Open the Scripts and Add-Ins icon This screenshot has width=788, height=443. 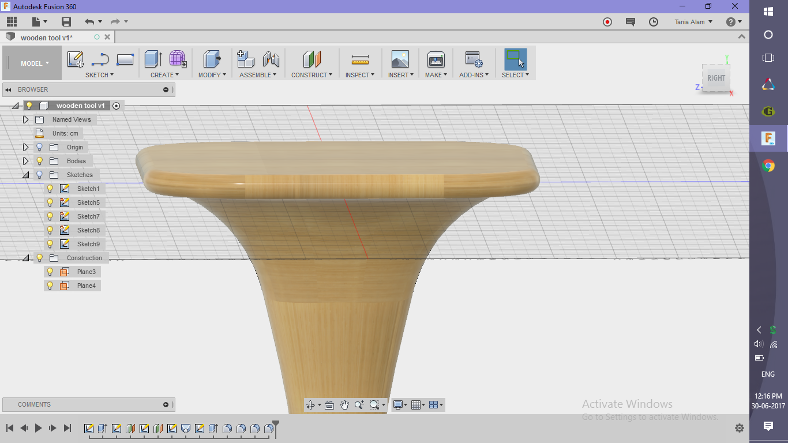(x=474, y=59)
